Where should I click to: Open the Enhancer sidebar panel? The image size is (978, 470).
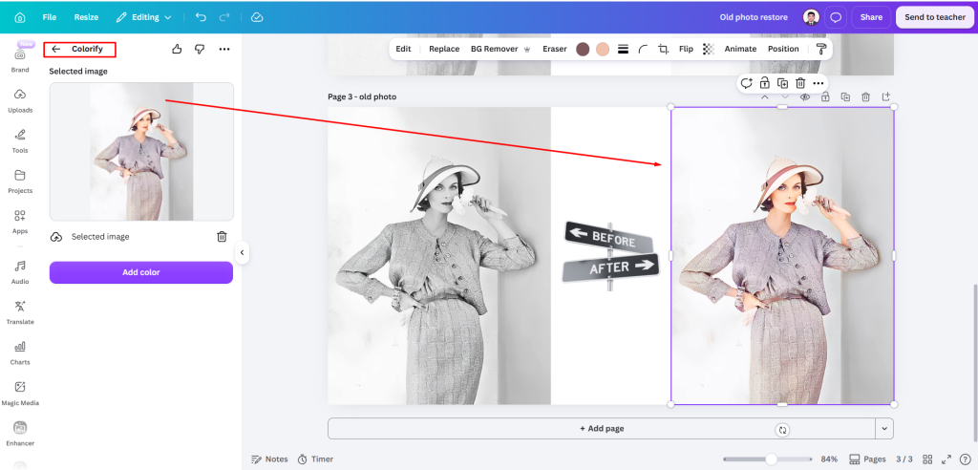20,434
